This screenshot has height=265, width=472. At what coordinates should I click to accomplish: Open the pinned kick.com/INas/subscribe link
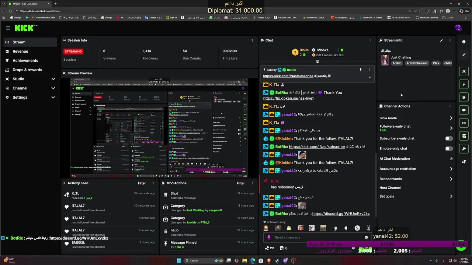pyautogui.click(x=288, y=76)
